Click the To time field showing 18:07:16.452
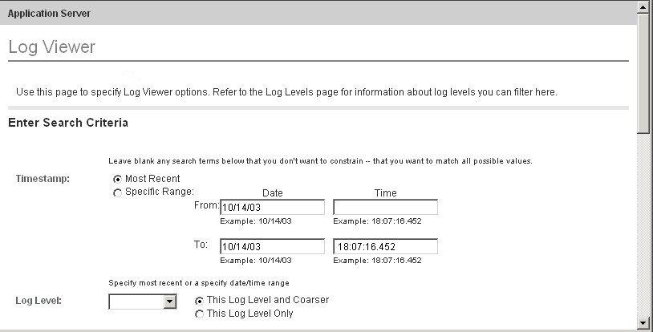Viewport: 653px width, 332px height. tap(385, 246)
